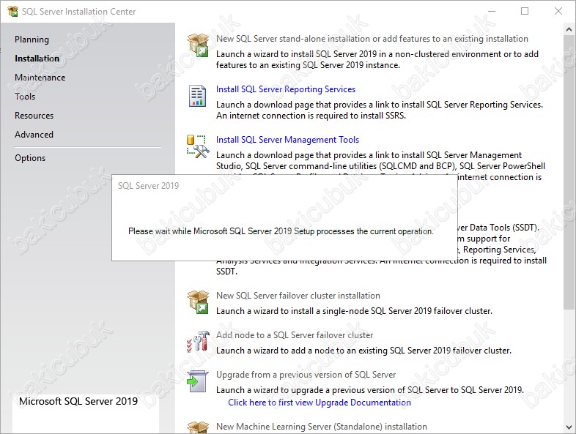This screenshot has height=434, width=576.
Task: Click the 'An internet connection is required to install SSRS' text
Action: (311, 116)
